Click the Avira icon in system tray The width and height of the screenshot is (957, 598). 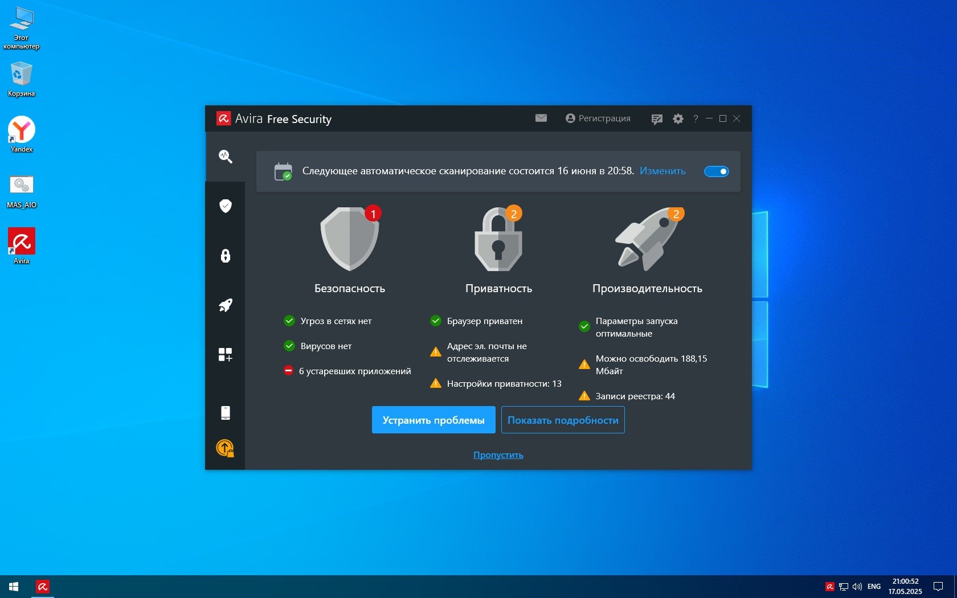point(830,587)
